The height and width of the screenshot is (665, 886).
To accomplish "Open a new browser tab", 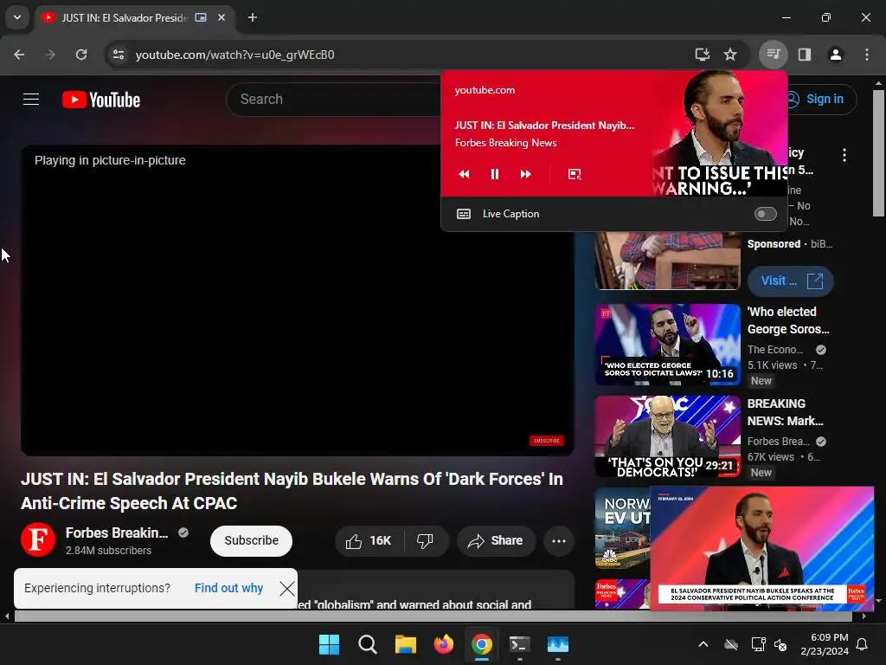I will [x=253, y=17].
